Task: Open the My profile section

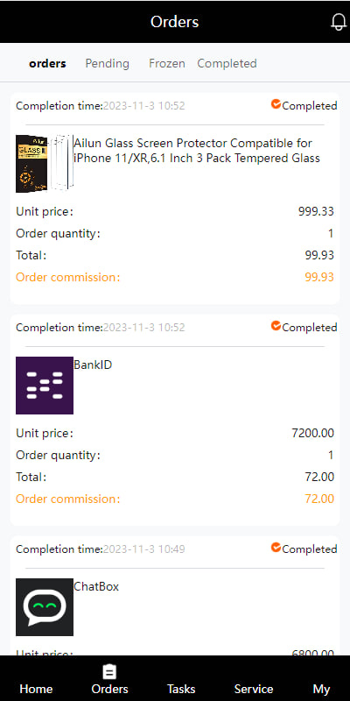Action: pyautogui.click(x=321, y=689)
